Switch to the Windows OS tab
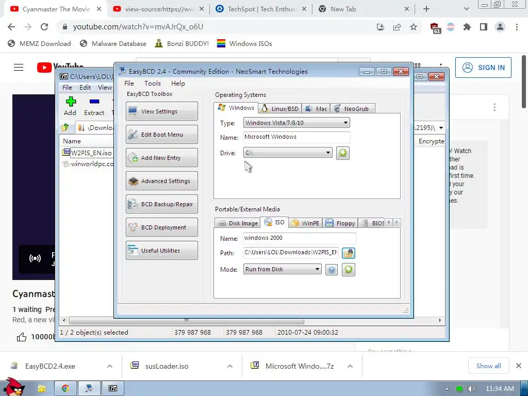This screenshot has height=396, width=528. [236, 108]
